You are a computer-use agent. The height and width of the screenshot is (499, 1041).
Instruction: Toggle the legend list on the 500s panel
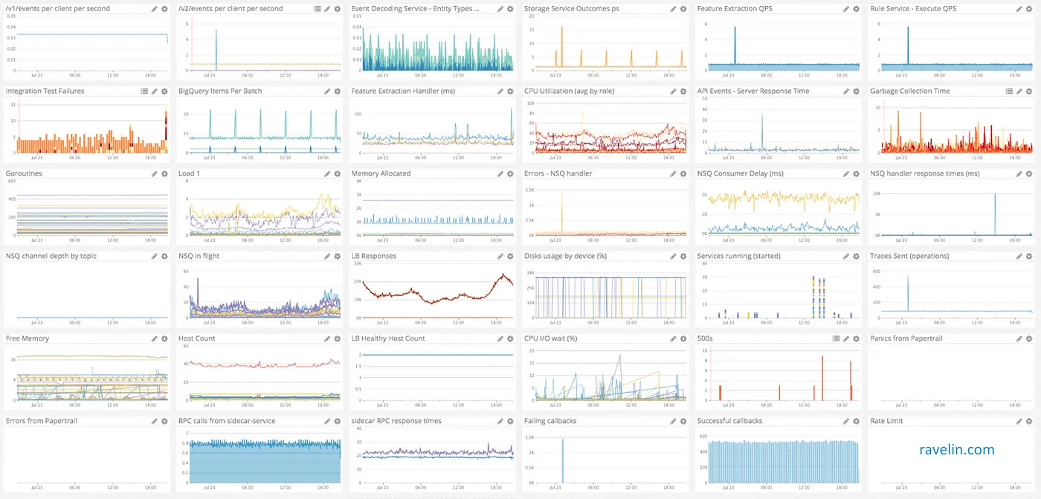pyautogui.click(x=835, y=338)
